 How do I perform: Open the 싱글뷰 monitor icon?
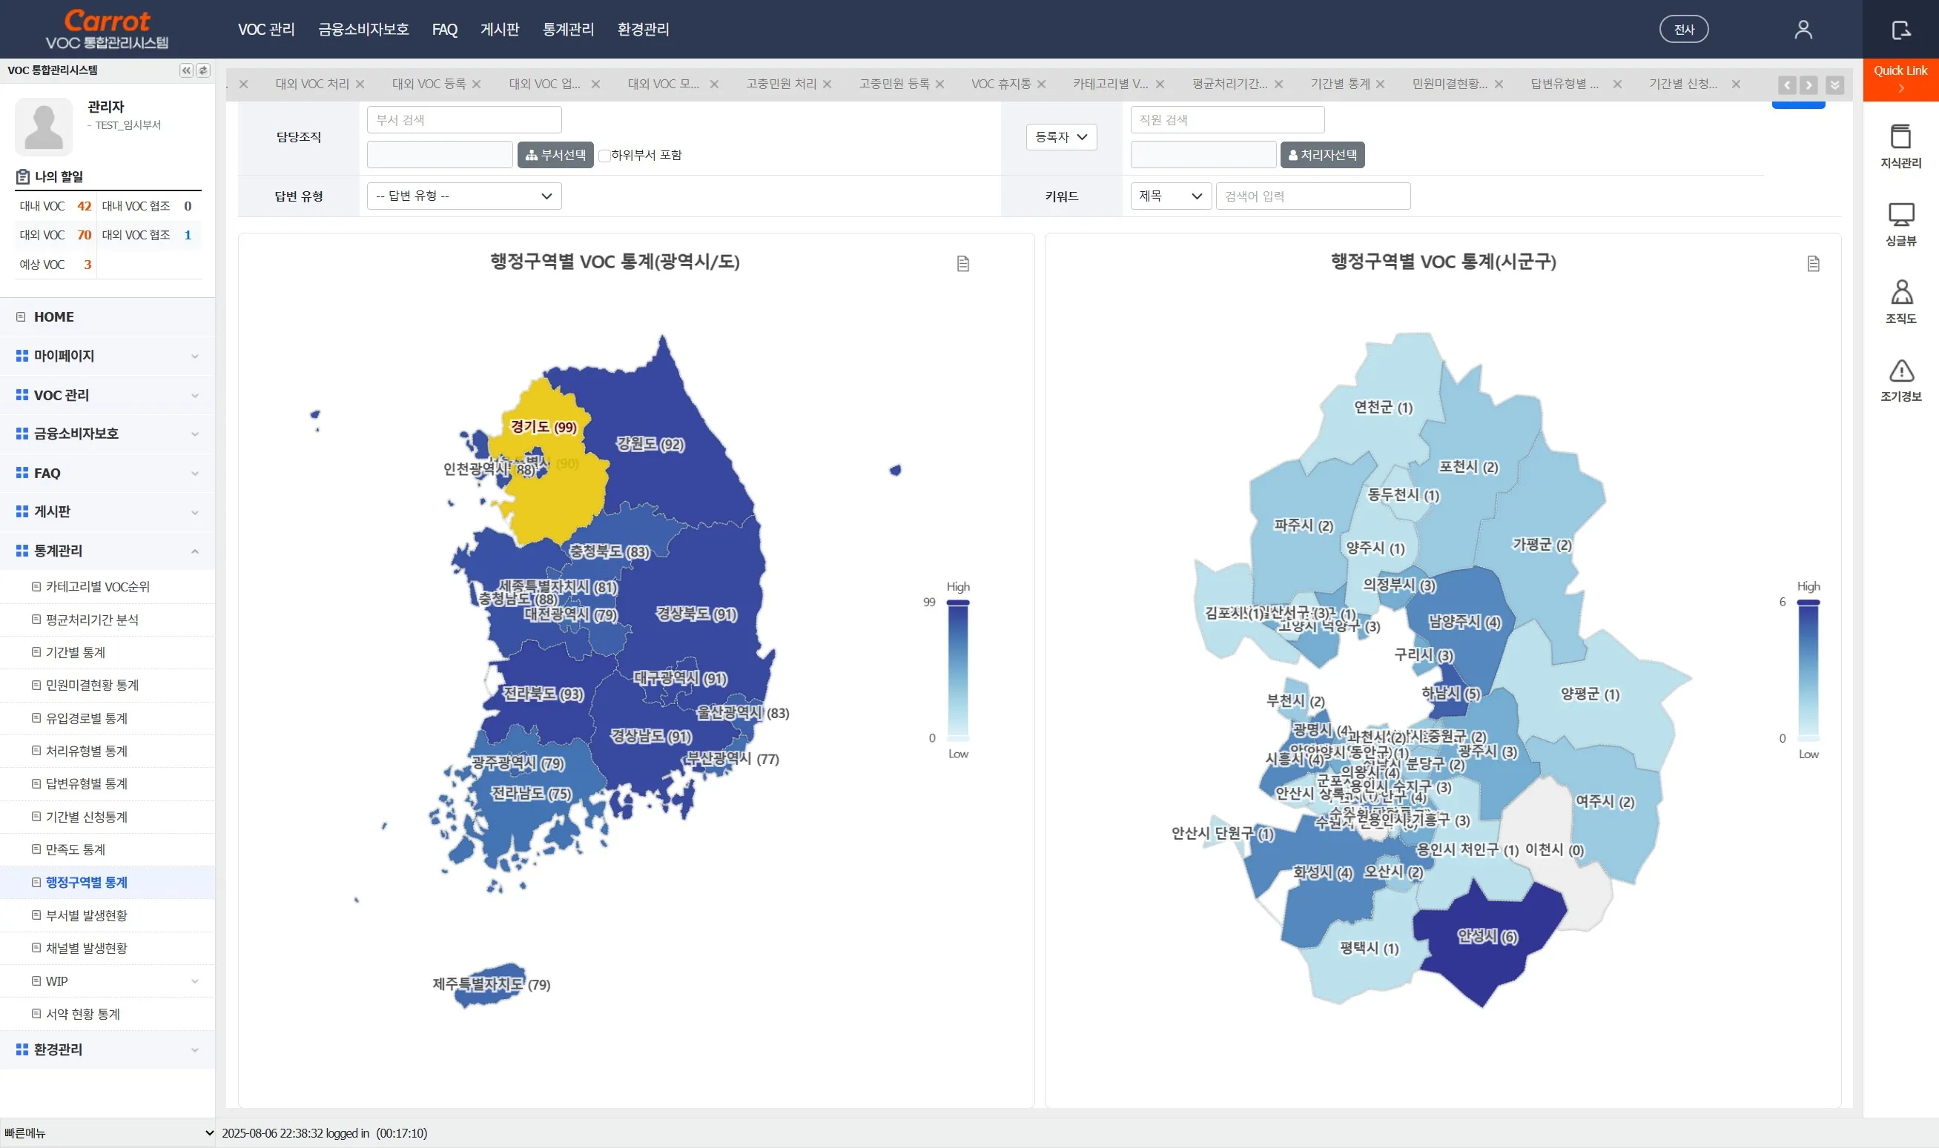pyautogui.click(x=1900, y=214)
